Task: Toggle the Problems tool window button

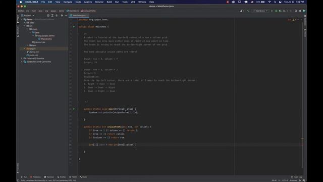Action: 35,177
